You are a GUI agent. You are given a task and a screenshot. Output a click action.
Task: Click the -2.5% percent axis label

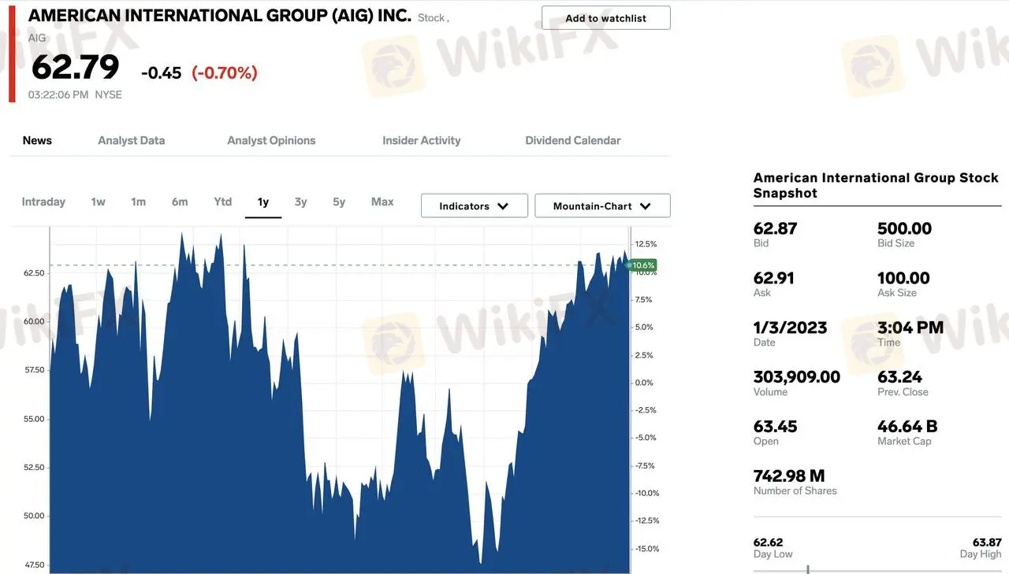point(646,410)
